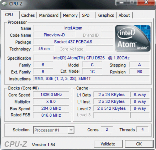Click the Stepping value A
The height and width of the screenshot is (150, 156).
139,65
